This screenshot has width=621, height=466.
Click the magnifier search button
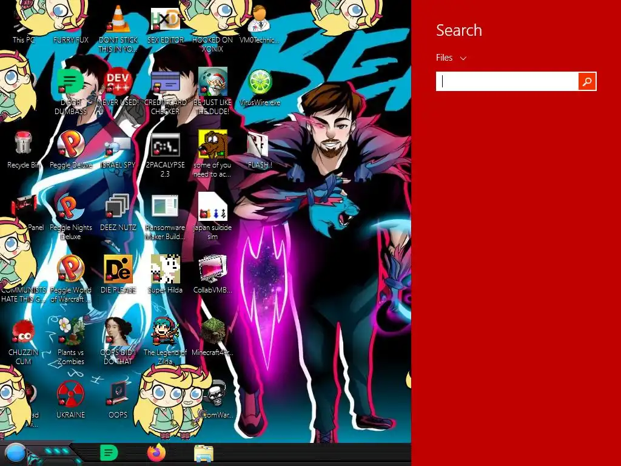pos(587,81)
